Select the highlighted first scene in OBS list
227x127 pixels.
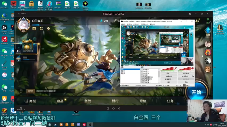tap(130, 69)
